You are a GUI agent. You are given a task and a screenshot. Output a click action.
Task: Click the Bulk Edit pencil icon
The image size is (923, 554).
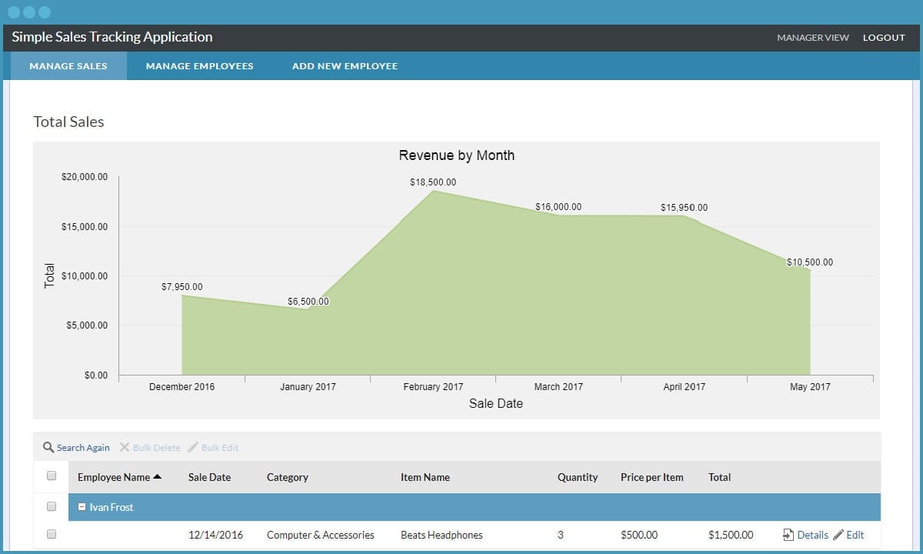pyautogui.click(x=193, y=447)
